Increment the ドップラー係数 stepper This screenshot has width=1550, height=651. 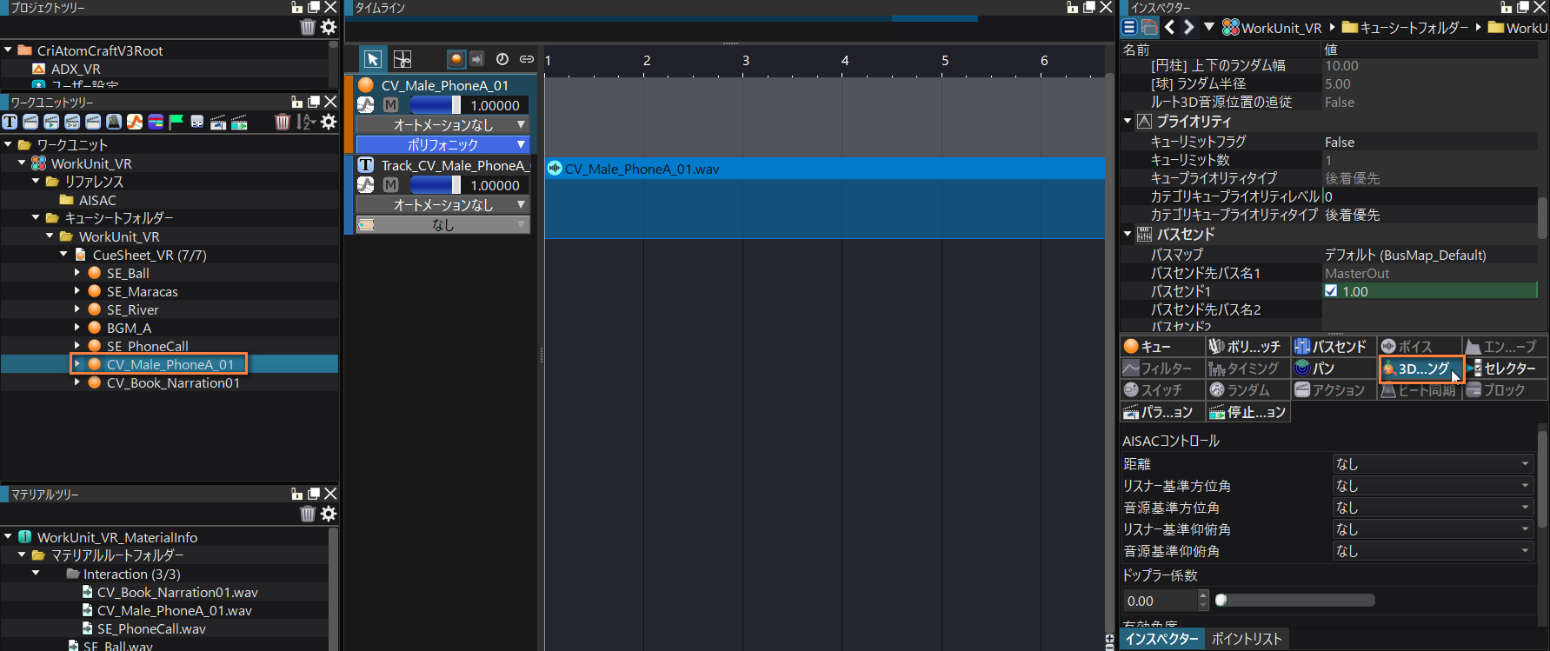pyautogui.click(x=1203, y=595)
